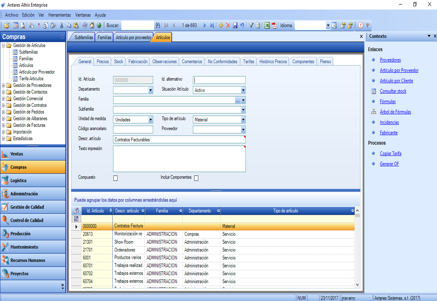Image resolution: width=437 pixels, height=301 pixels.
Task: Click the Id. alternativo input field
Action: pyautogui.click(x=219, y=80)
